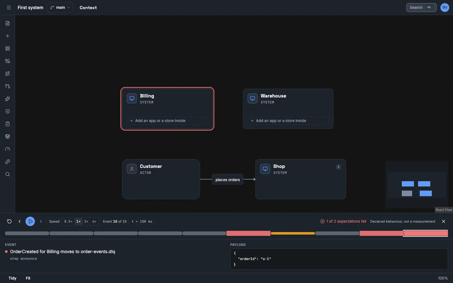Open the clipboard check icon in the sidebar
Image resolution: width=453 pixels, height=283 pixels.
(8, 124)
